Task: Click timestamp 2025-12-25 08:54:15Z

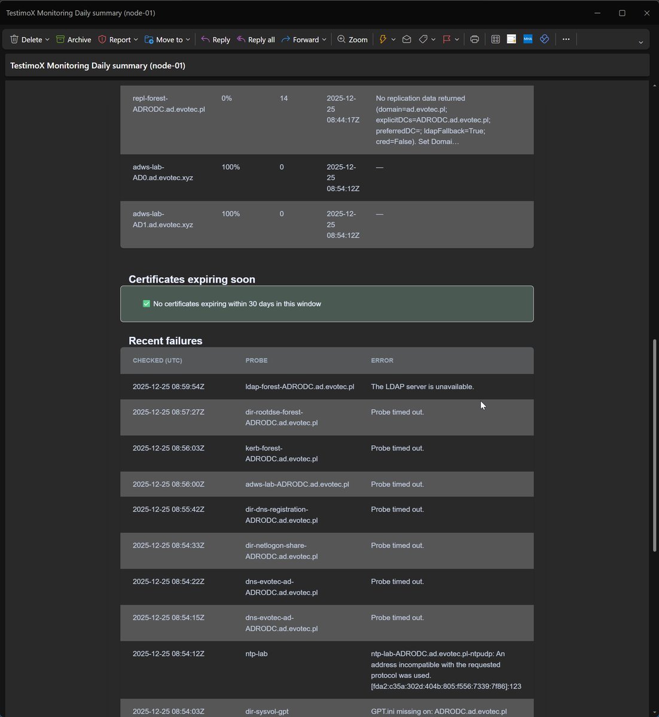Action: [x=169, y=617]
